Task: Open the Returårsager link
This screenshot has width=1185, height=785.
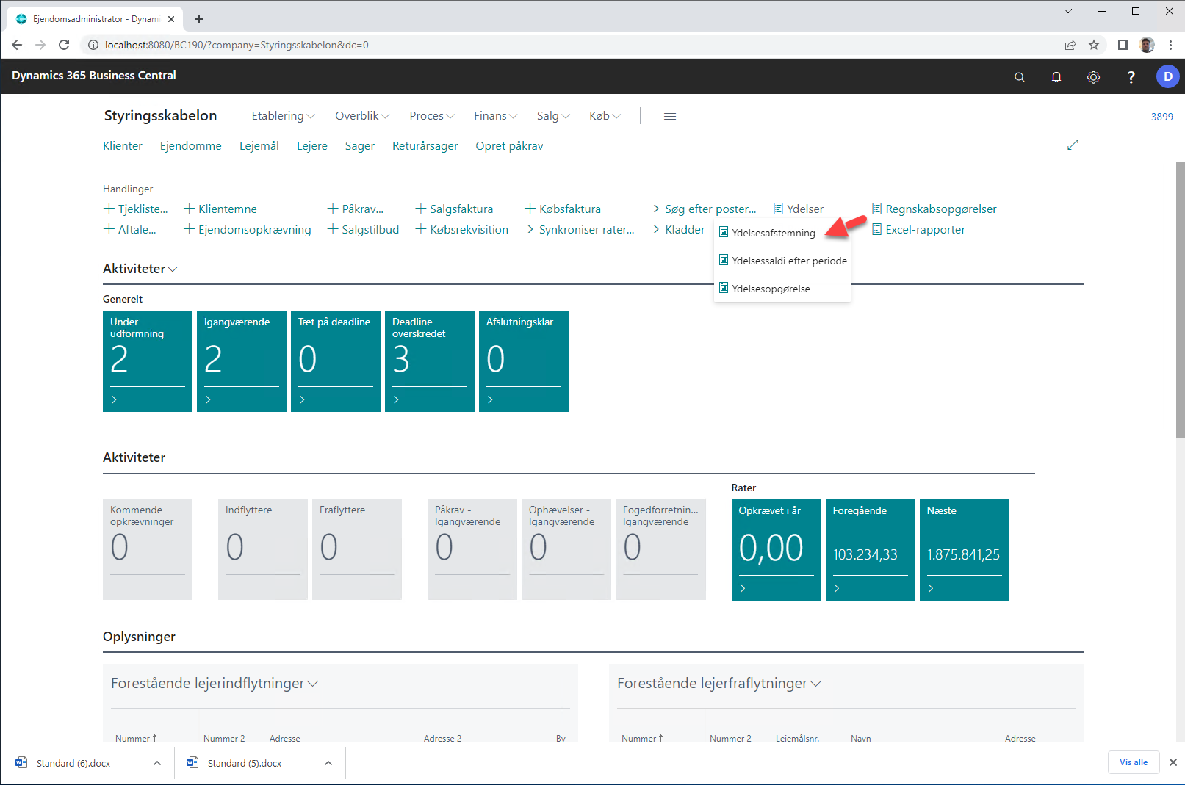Action: (425, 146)
